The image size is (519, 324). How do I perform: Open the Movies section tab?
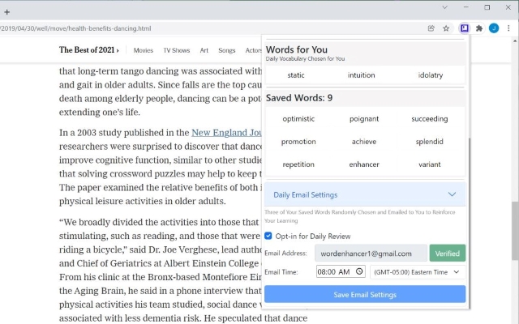click(x=144, y=50)
